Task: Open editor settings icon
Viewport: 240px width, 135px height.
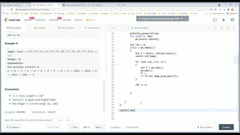Action: point(228,28)
